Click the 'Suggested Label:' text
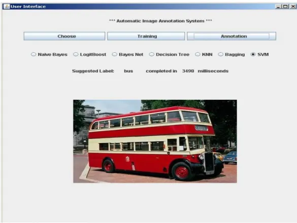The width and height of the screenshot is (297, 223). [x=93, y=71]
